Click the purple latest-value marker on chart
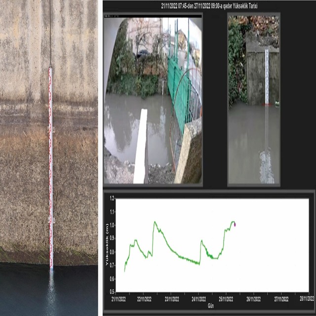Viewport: 316px width, 316px height. click(x=235, y=224)
